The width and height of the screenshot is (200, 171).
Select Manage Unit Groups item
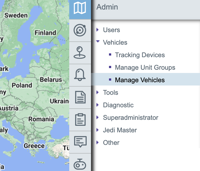point(145,68)
